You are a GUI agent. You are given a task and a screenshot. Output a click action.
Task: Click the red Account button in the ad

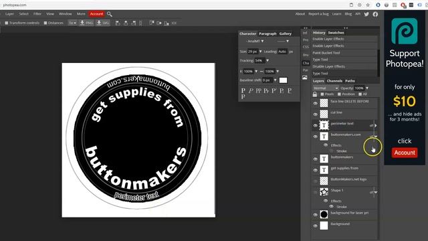pos(404,153)
